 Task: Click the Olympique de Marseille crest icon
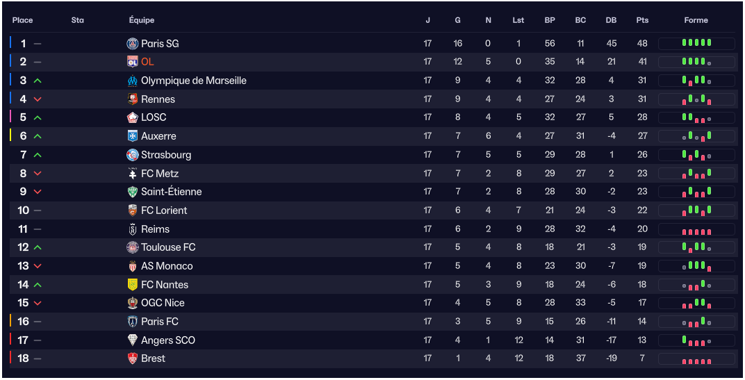click(133, 81)
